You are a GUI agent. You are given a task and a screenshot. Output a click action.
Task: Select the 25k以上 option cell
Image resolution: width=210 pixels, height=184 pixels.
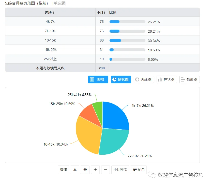[50, 59]
